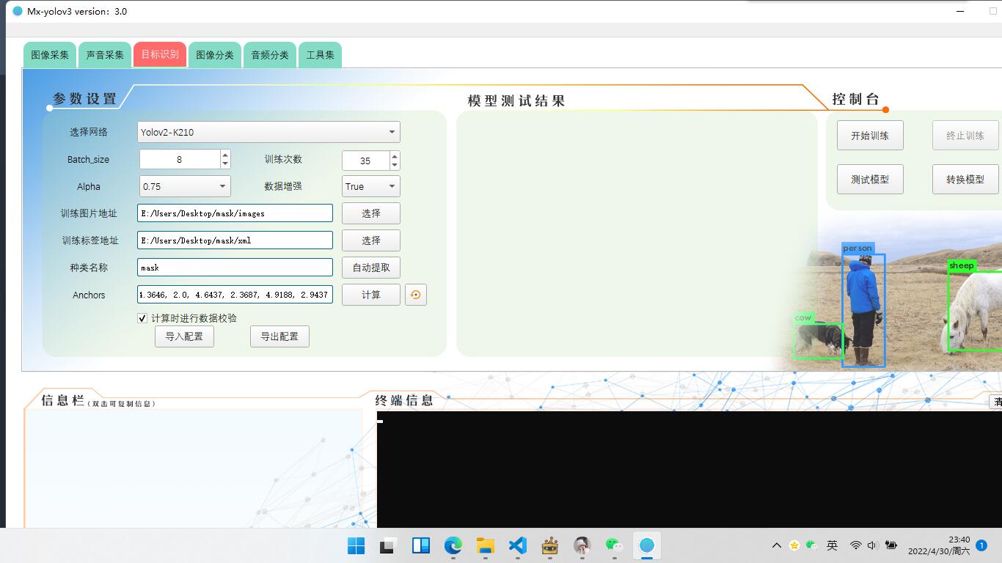Image resolution: width=1002 pixels, height=563 pixels.
Task: Click the 训练次数 value field
Action: pos(365,161)
